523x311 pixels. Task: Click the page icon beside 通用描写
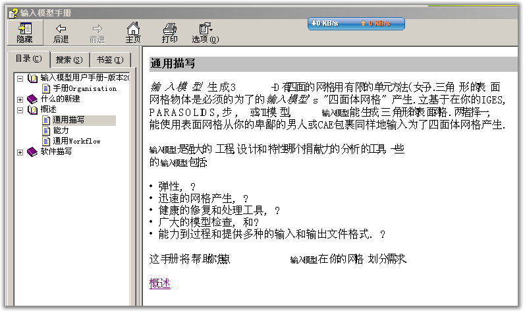pos(46,120)
